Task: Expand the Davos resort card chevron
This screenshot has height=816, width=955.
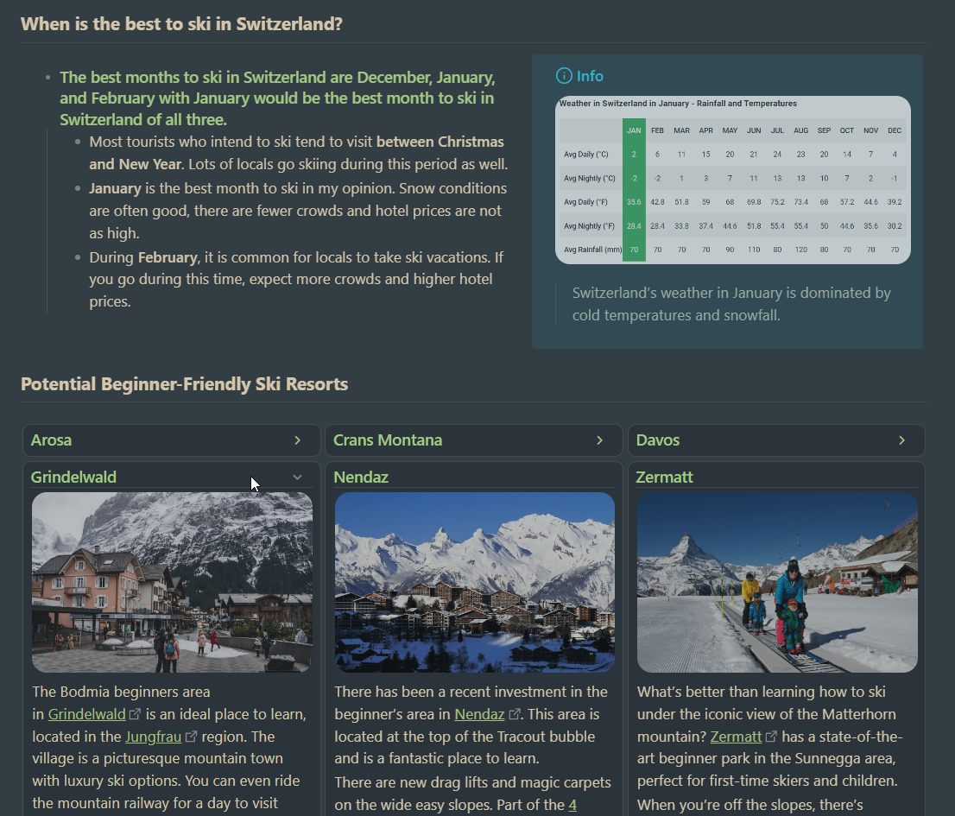Action: 901,440
